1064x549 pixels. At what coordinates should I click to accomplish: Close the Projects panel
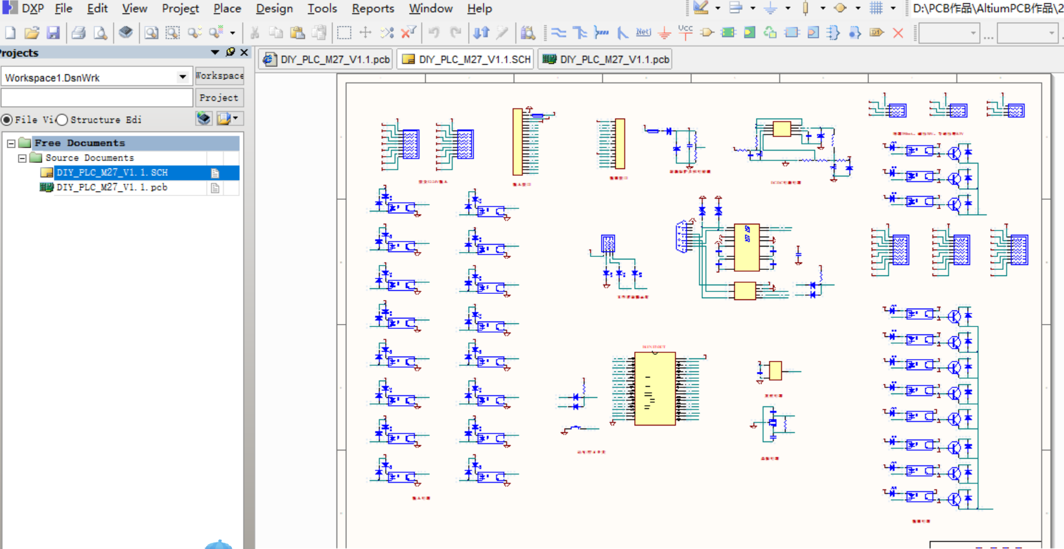(x=244, y=52)
